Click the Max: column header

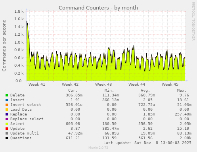(182, 90)
